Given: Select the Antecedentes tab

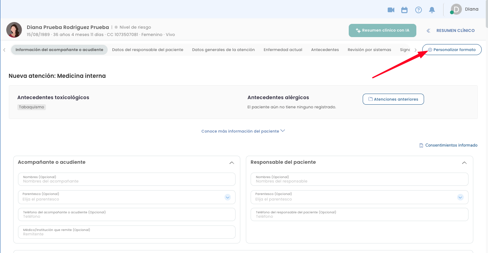Looking at the screenshot, I should (325, 50).
